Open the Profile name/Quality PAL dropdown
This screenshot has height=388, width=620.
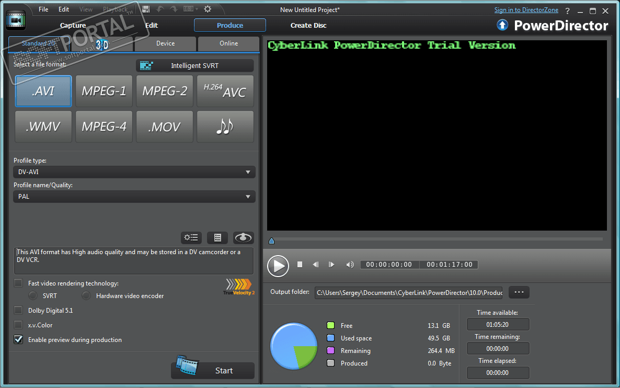(x=134, y=197)
